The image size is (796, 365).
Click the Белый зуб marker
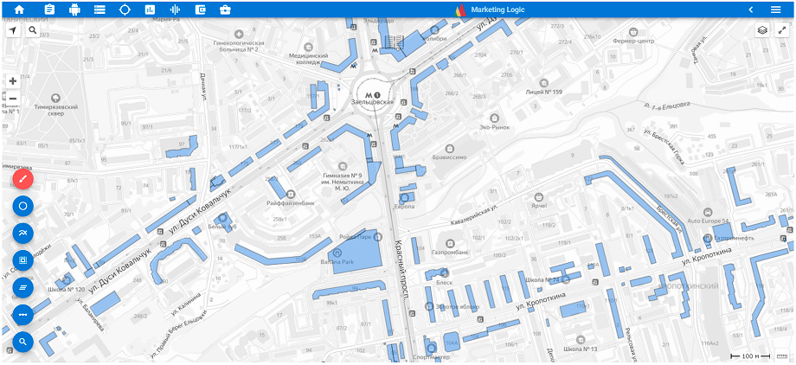tap(222, 217)
